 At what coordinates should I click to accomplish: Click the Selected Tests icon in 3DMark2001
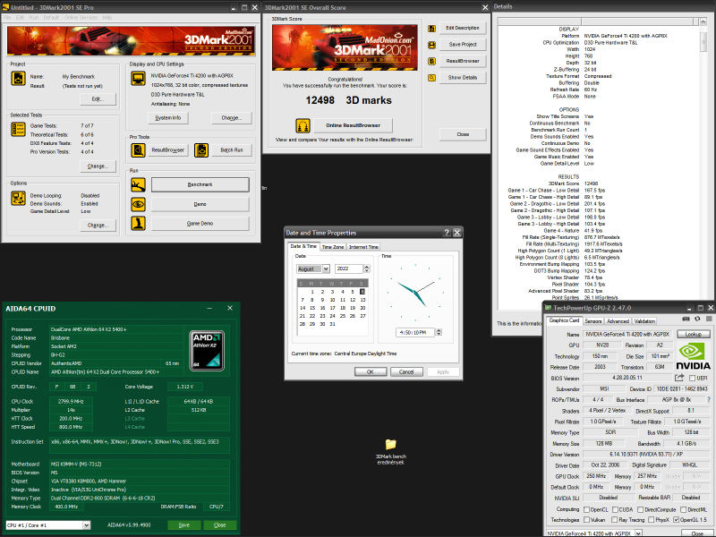18,130
